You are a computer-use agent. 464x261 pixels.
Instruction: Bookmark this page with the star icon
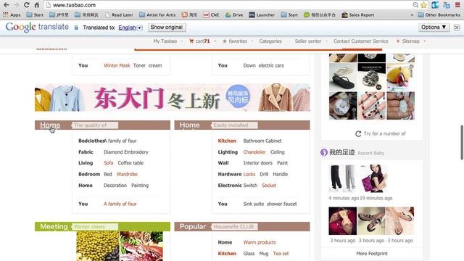(423, 5)
